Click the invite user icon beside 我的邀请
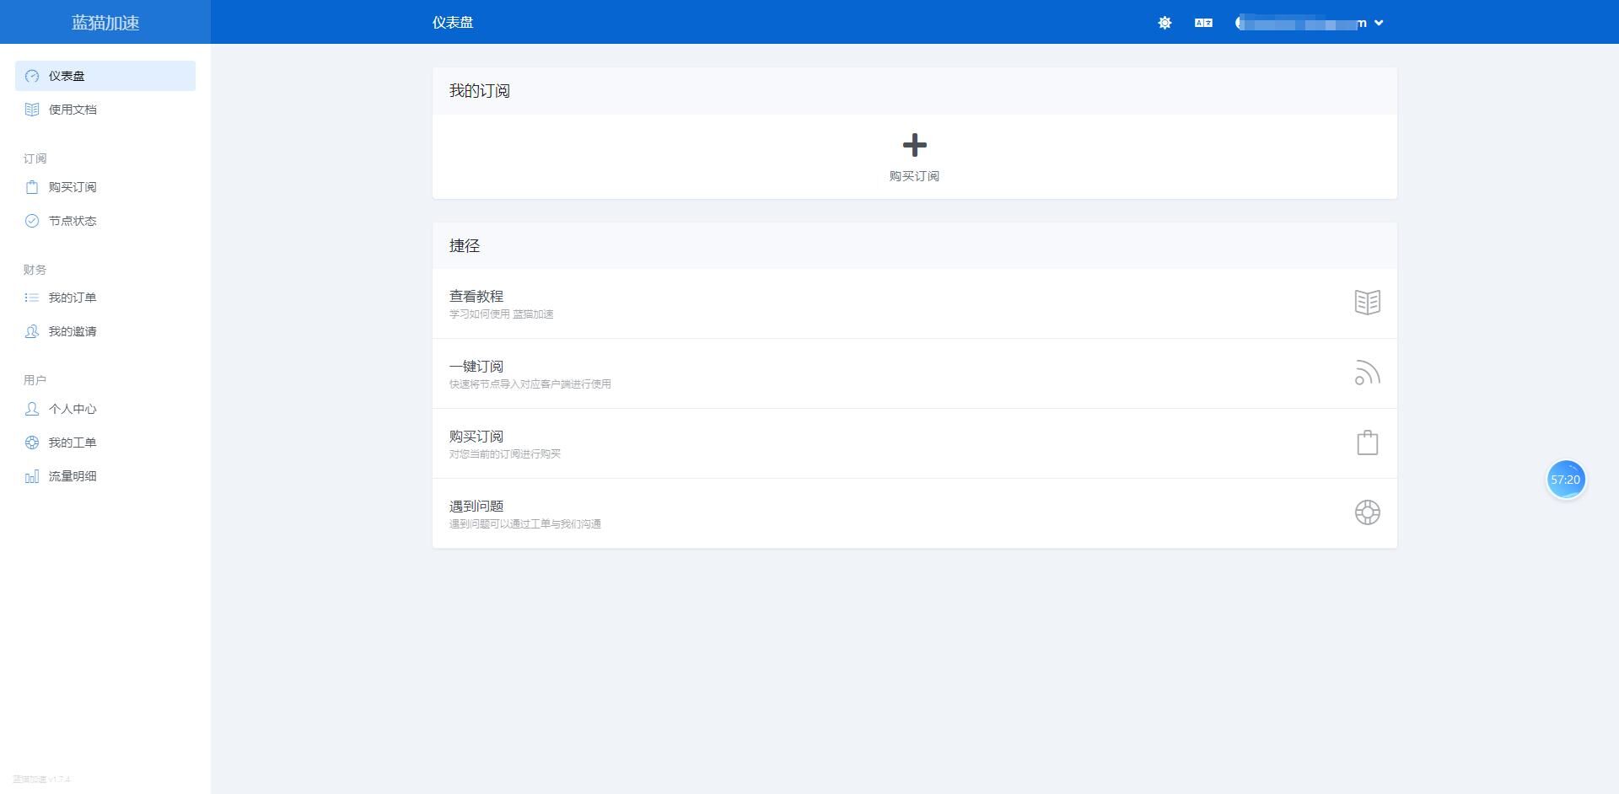This screenshot has width=1619, height=794. click(x=32, y=331)
